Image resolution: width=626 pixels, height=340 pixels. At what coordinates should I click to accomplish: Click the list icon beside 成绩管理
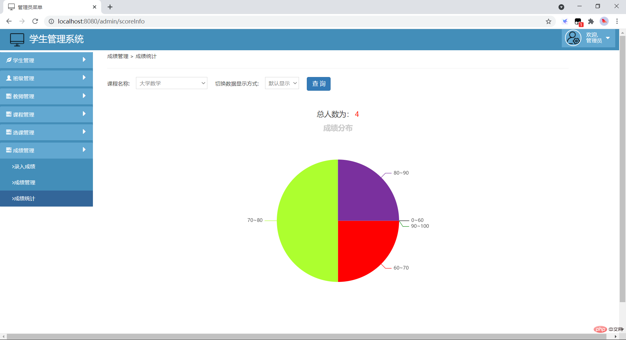click(x=9, y=150)
